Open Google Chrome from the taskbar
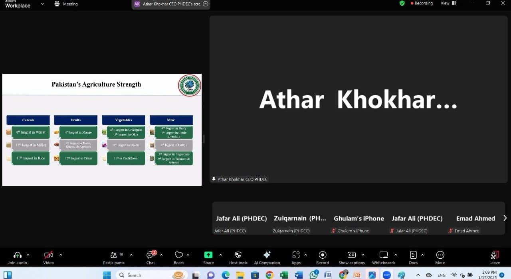Image resolution: width=511 pixels, height=279 pixels. [x=269, y=275]
